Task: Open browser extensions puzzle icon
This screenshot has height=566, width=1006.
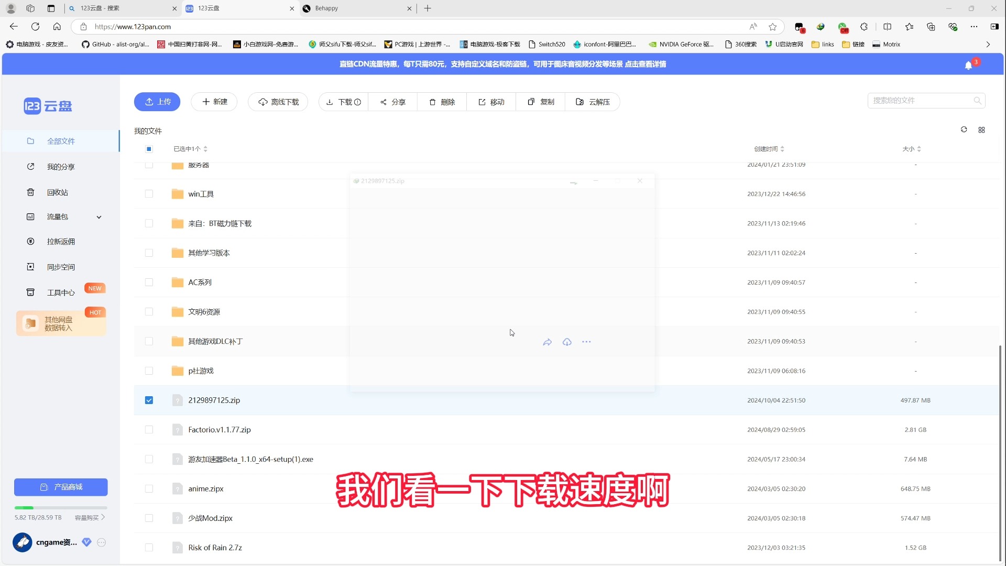Action: click(864, 27)
